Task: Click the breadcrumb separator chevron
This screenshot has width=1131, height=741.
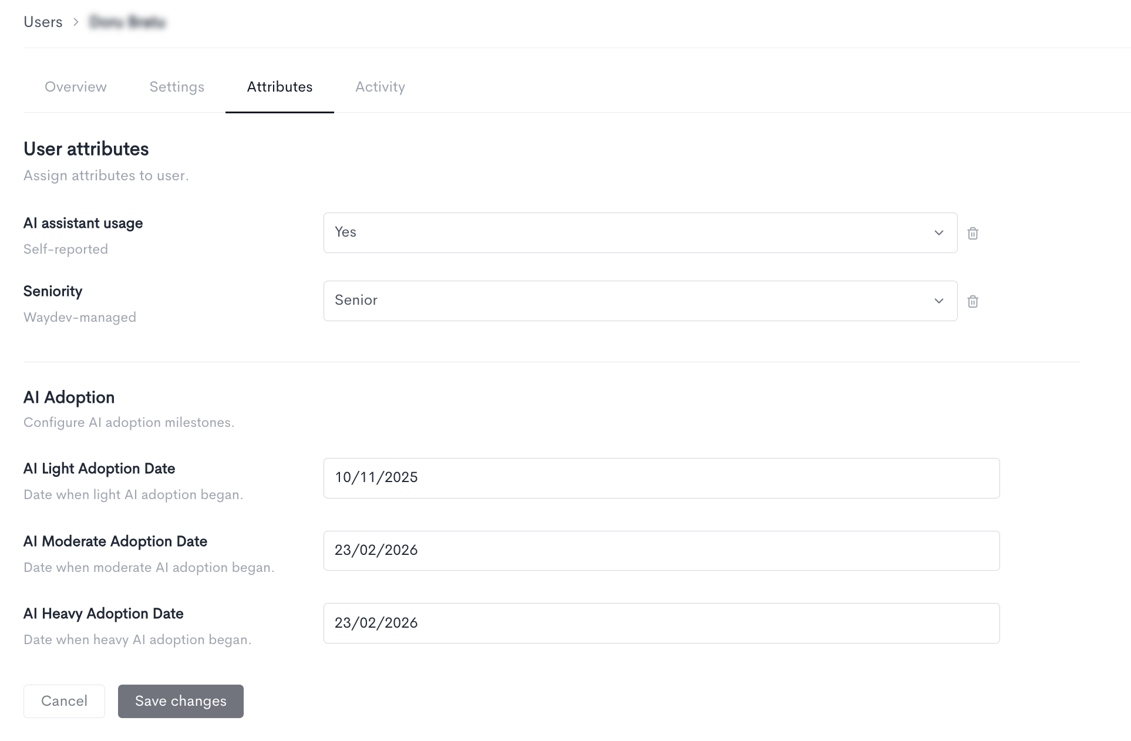Action: coord(76,22)
